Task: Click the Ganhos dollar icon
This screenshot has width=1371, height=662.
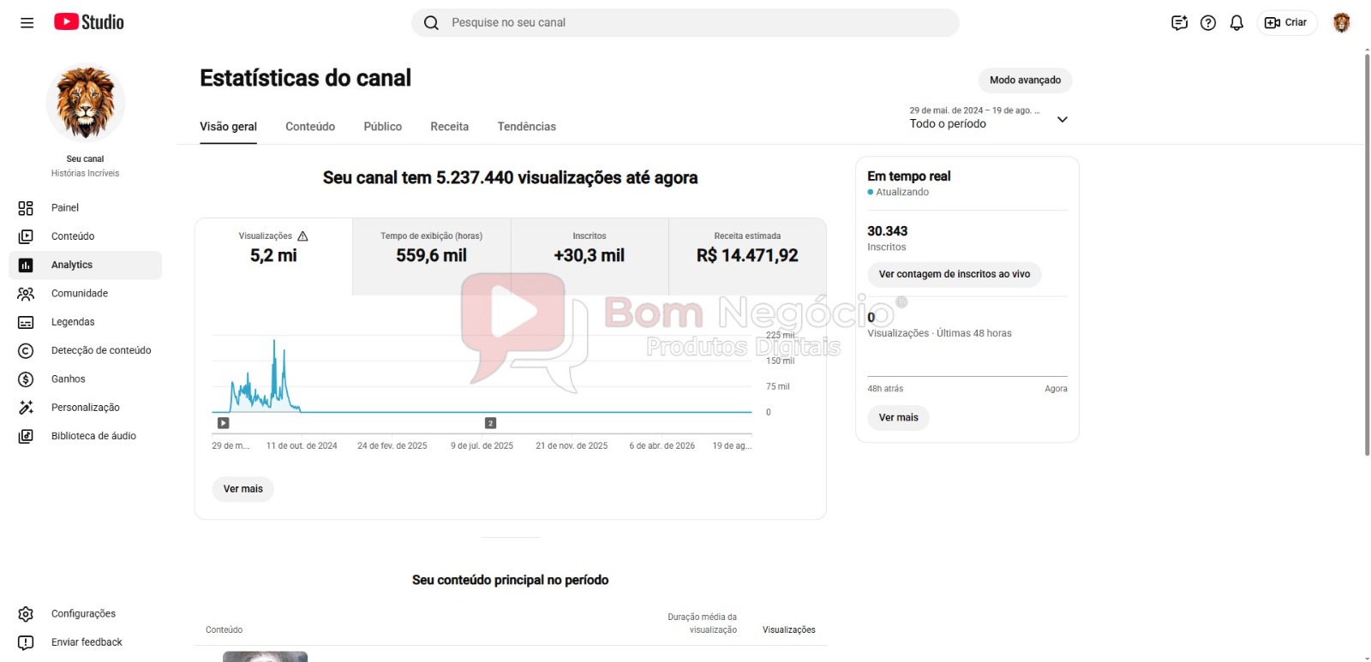Action: (x=26, y=379)
